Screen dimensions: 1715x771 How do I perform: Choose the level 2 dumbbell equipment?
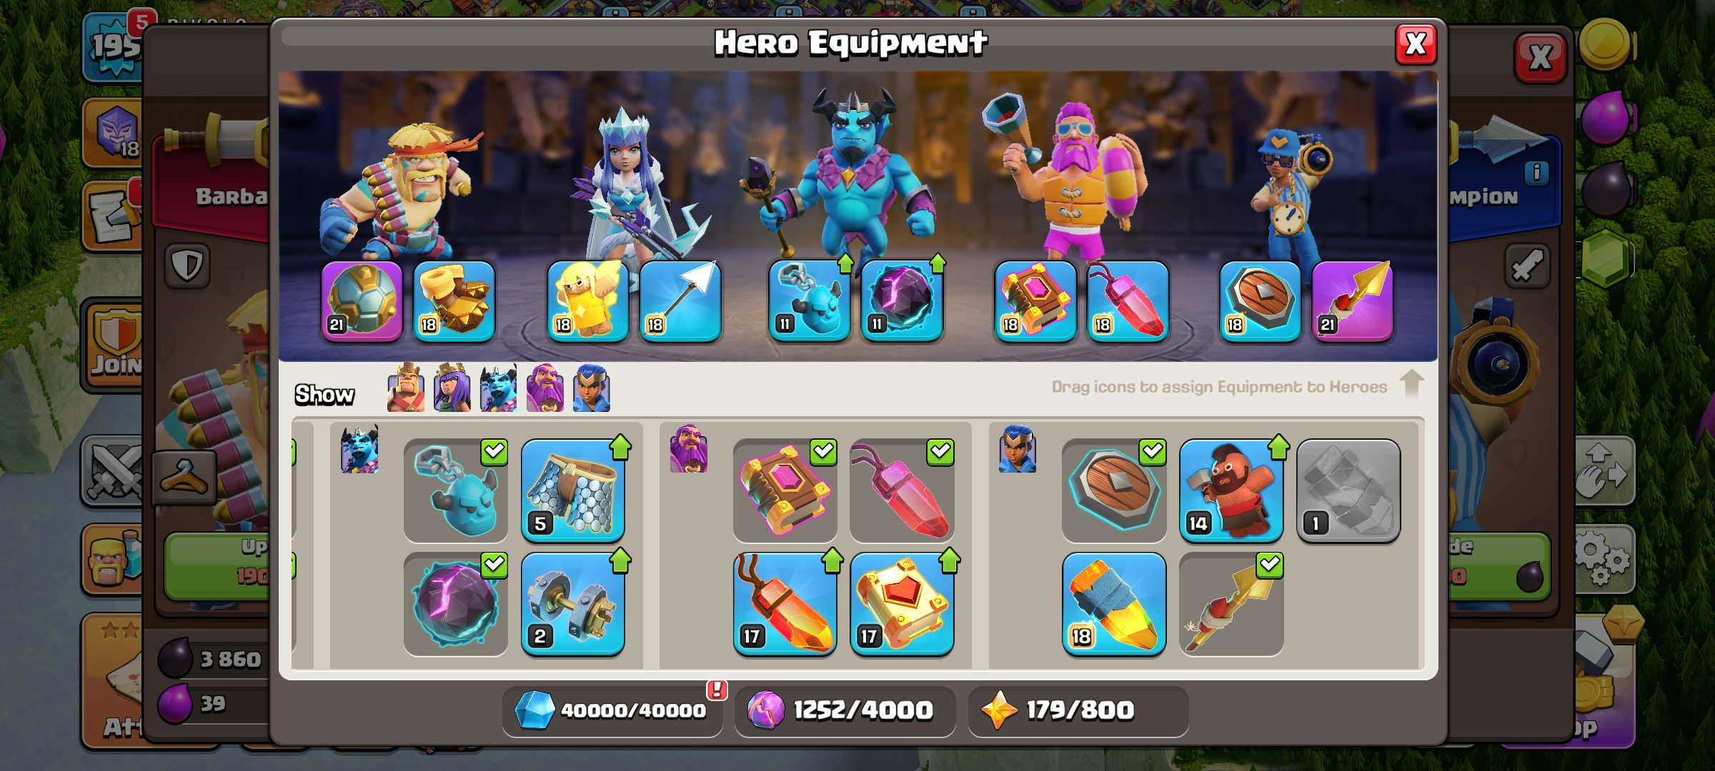click(573, 604)
